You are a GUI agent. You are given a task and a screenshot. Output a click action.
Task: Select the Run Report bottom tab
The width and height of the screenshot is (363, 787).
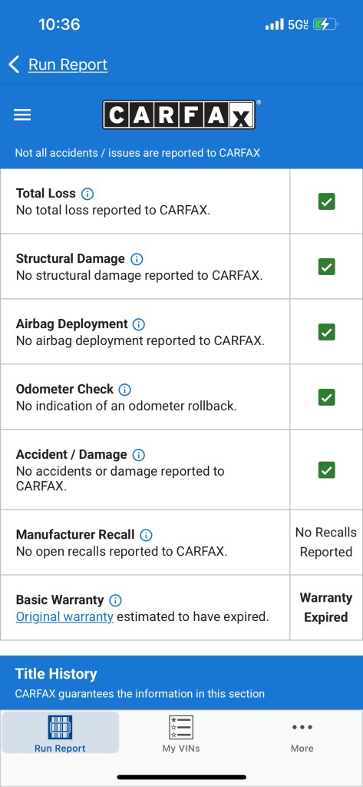pyautogui.click(x=60, y=733)
